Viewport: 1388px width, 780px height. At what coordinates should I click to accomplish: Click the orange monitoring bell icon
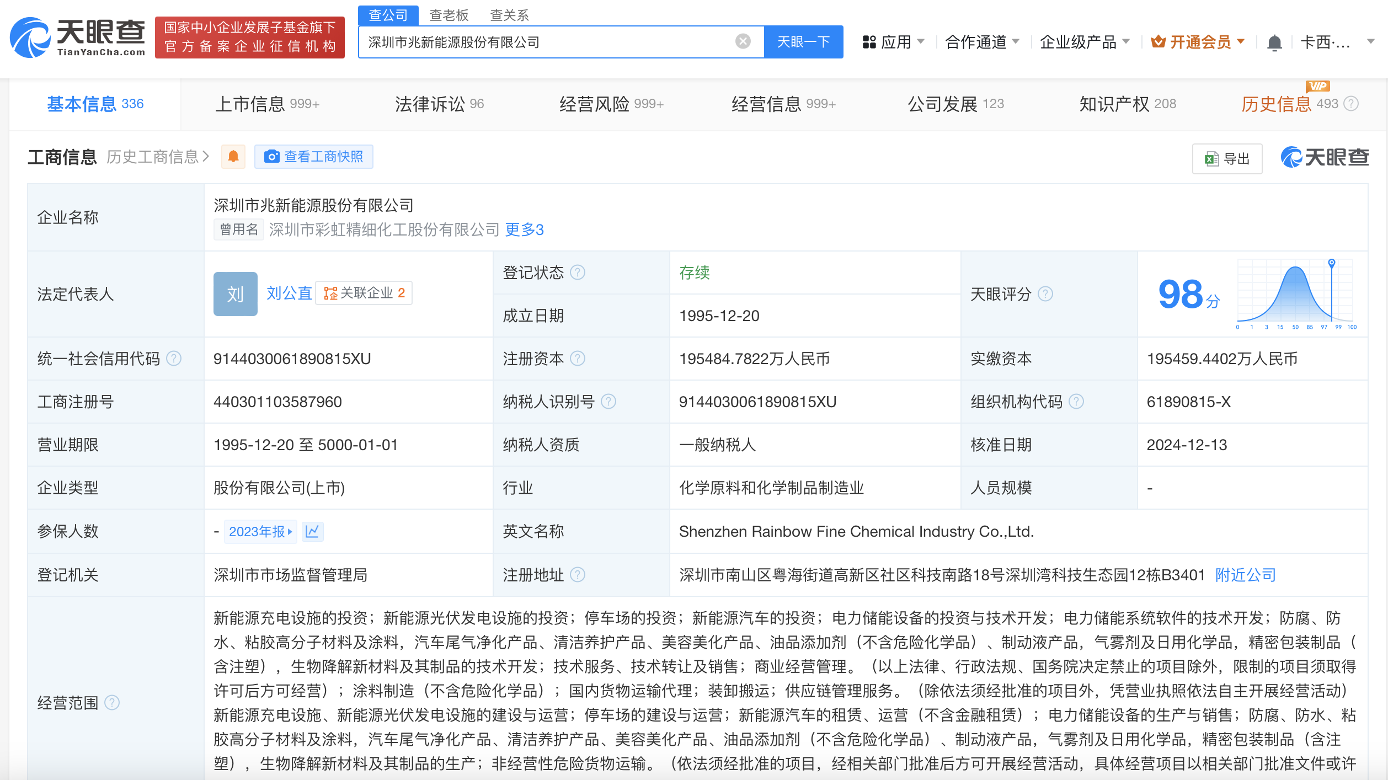tap(233, 157)
